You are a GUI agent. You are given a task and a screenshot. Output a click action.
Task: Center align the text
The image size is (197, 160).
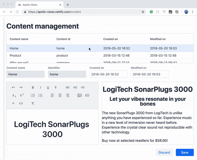coord(60,95)
